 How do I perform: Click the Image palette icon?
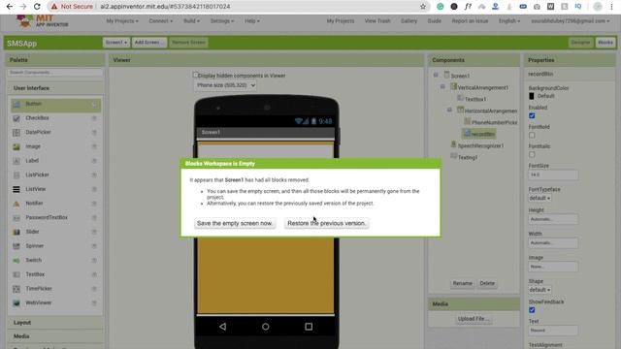point(16,146)
